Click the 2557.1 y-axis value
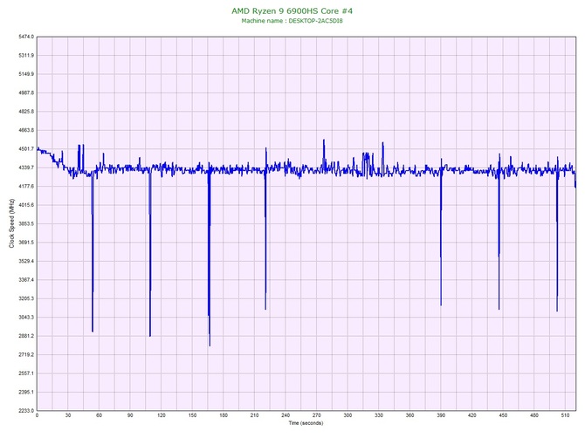The height and width of the screenshot is (438, 585). coord(26,373)
